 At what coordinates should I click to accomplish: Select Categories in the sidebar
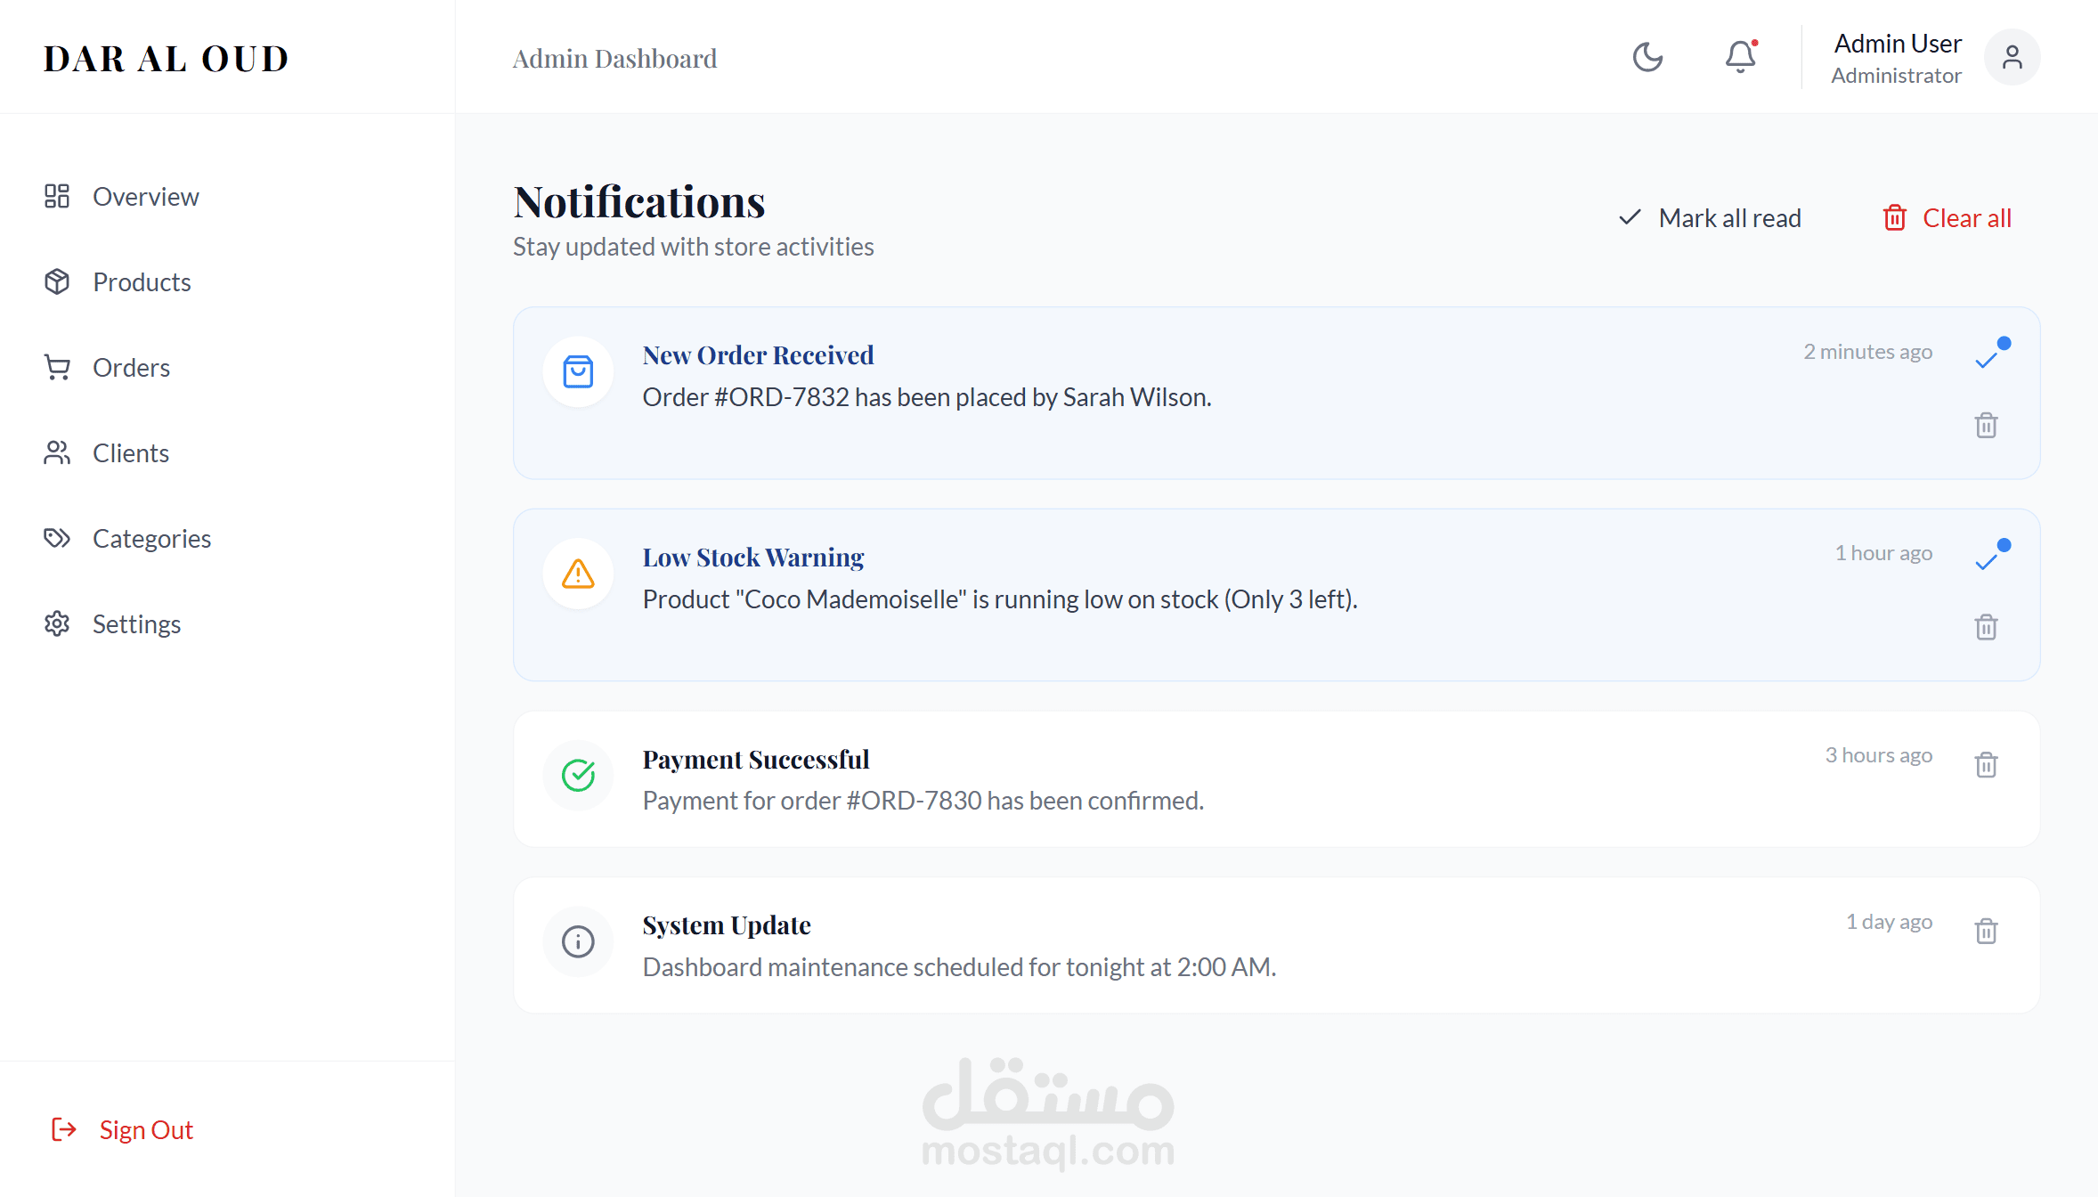click(151, 538)
